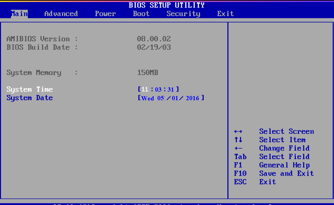Screen dimensions: 334x205
Task: Click the year field in System Date
Action: [x=193, y=98]
